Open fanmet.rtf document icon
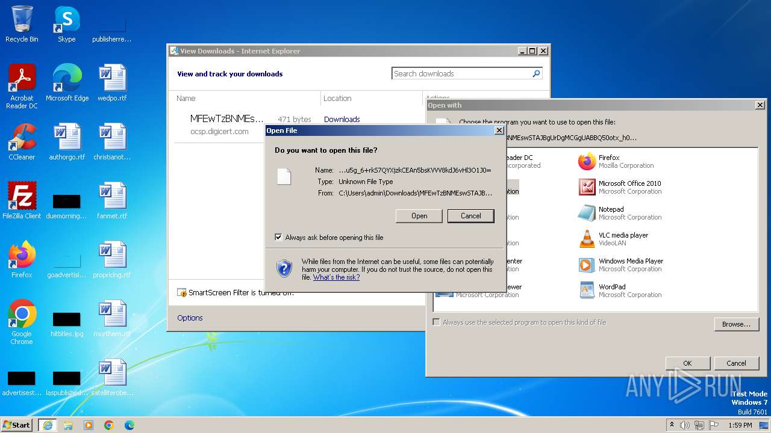This screenshot has width=771, height=433. (112, 201)
